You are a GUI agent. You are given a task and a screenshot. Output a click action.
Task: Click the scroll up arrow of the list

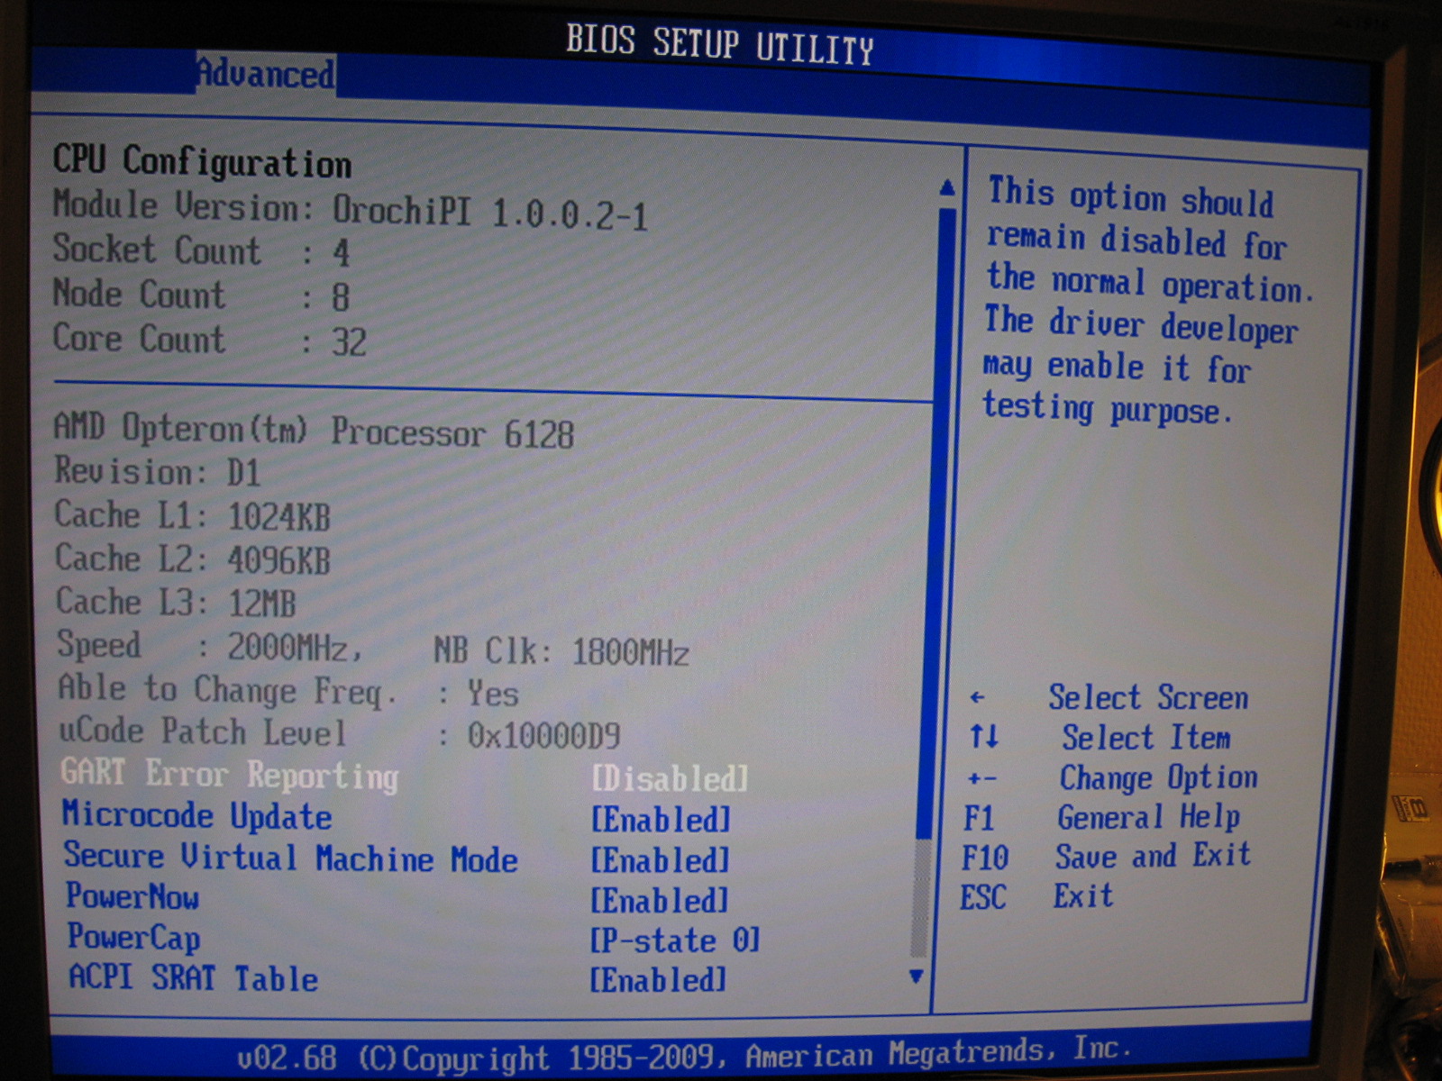(x=946, y=187)
